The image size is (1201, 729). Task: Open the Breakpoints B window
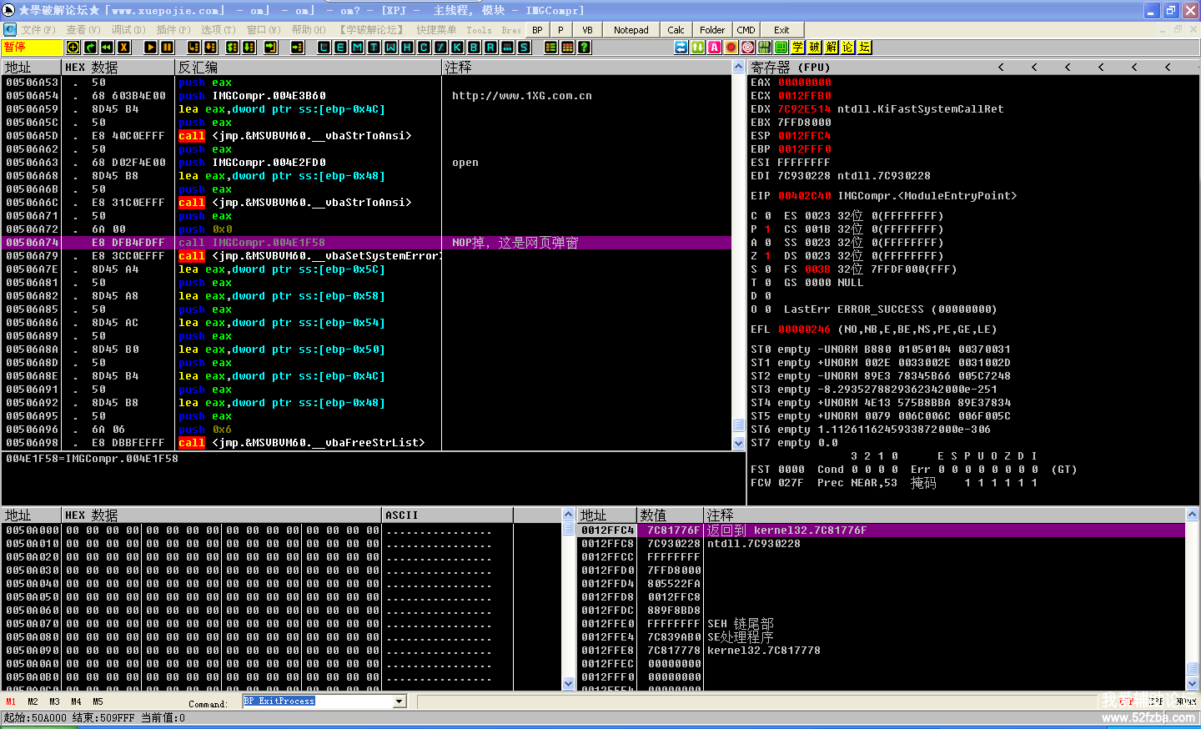(474, 48)
